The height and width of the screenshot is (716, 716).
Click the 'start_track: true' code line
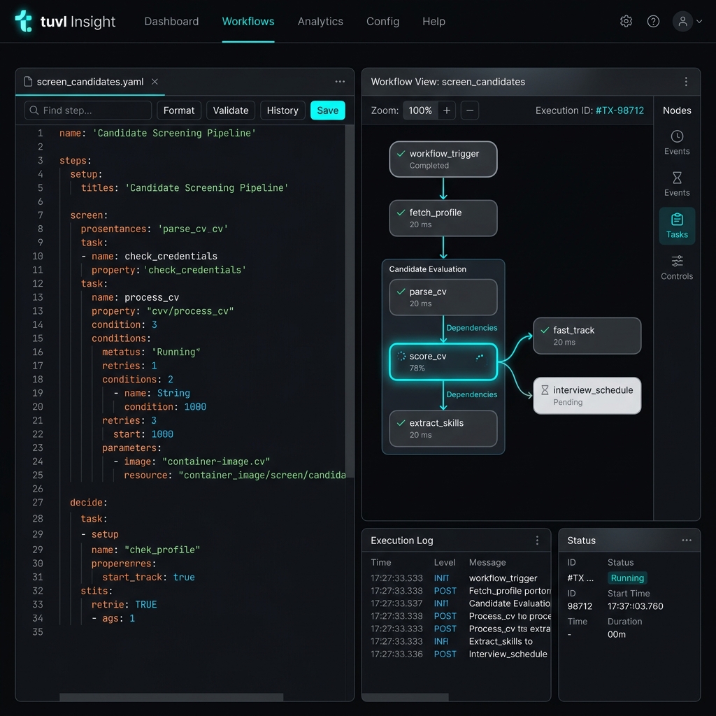tap(148, 577)
